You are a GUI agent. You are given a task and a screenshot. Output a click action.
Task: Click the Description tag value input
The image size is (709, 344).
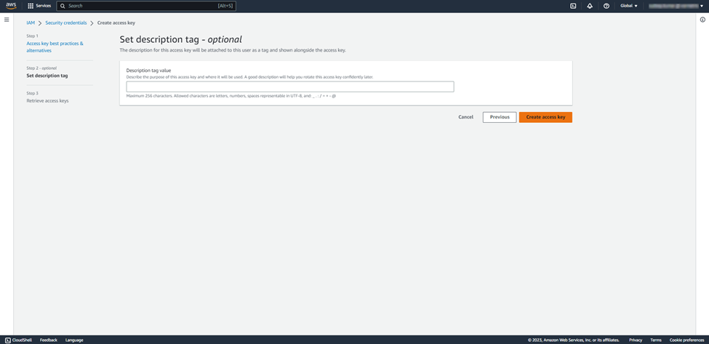pyautogui.click(x=290, y=87)
